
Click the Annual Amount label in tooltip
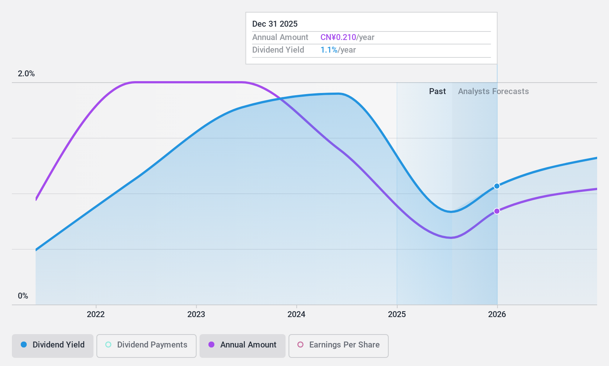click(280, 37)
